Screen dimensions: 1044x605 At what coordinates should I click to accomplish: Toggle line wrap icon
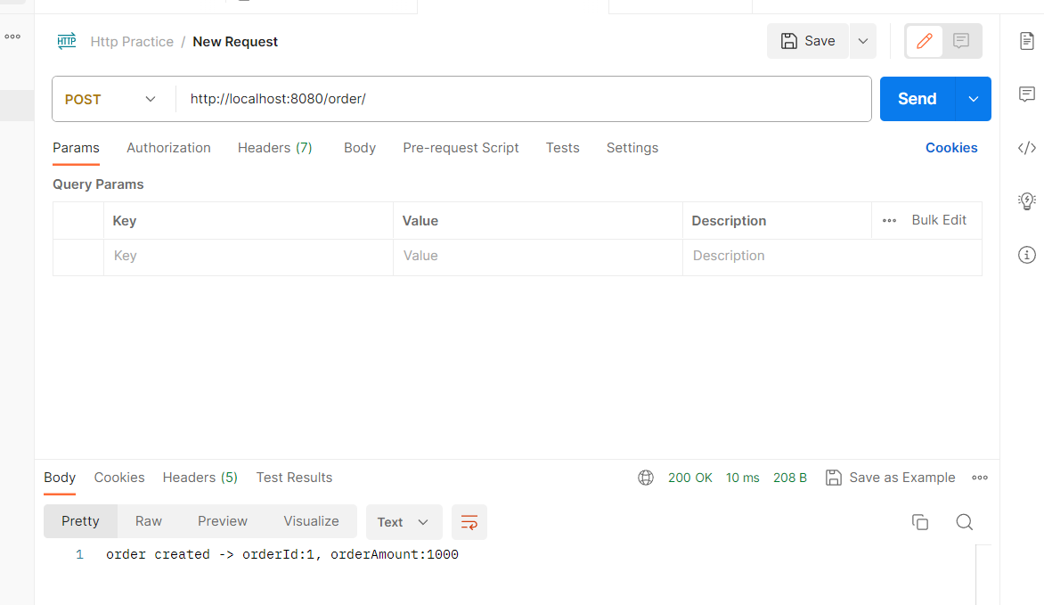point(469,522)
